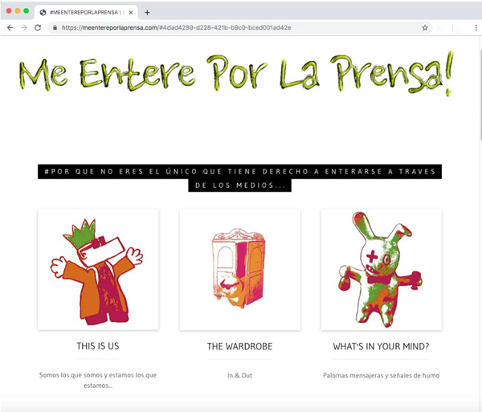The height and width of the screenshot is (412, 482).
Task: Click THE WARDROBE heading link
Action: pos(239,346)
